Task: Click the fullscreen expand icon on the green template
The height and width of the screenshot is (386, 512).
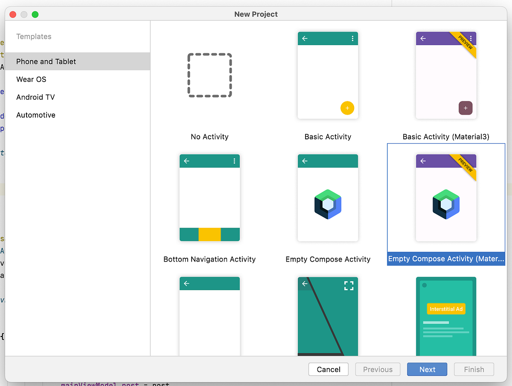Action: (349, 285)
